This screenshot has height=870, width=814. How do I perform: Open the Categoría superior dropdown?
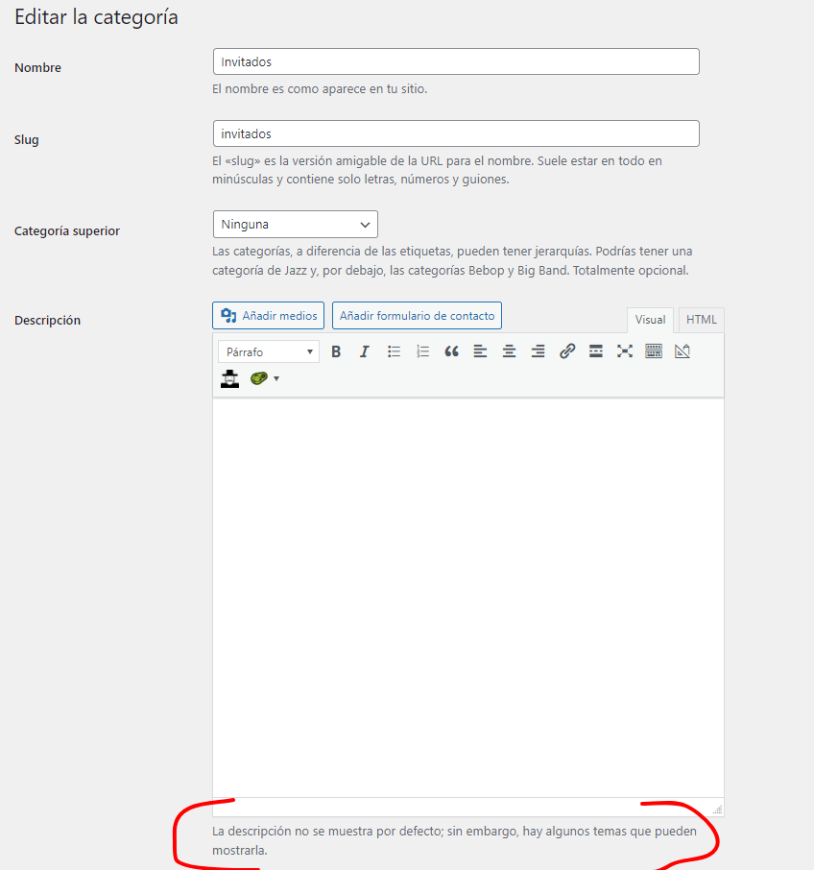click(x=295, y=224)
